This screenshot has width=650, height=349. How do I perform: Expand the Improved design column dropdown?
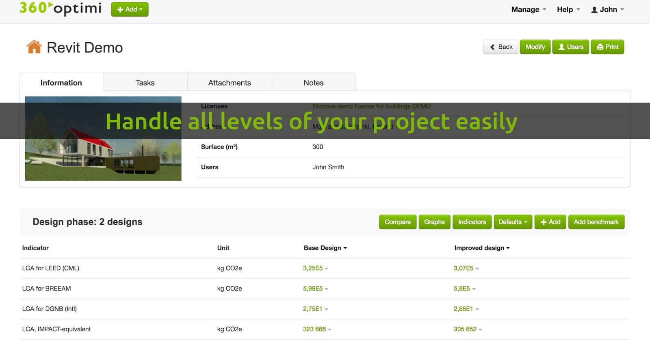tap(482, 248)
